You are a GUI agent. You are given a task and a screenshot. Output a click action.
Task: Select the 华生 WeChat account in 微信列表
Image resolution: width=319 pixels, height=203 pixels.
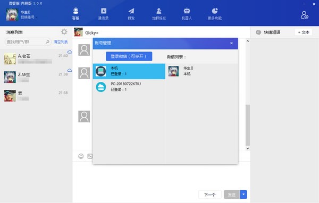[202, 71]
